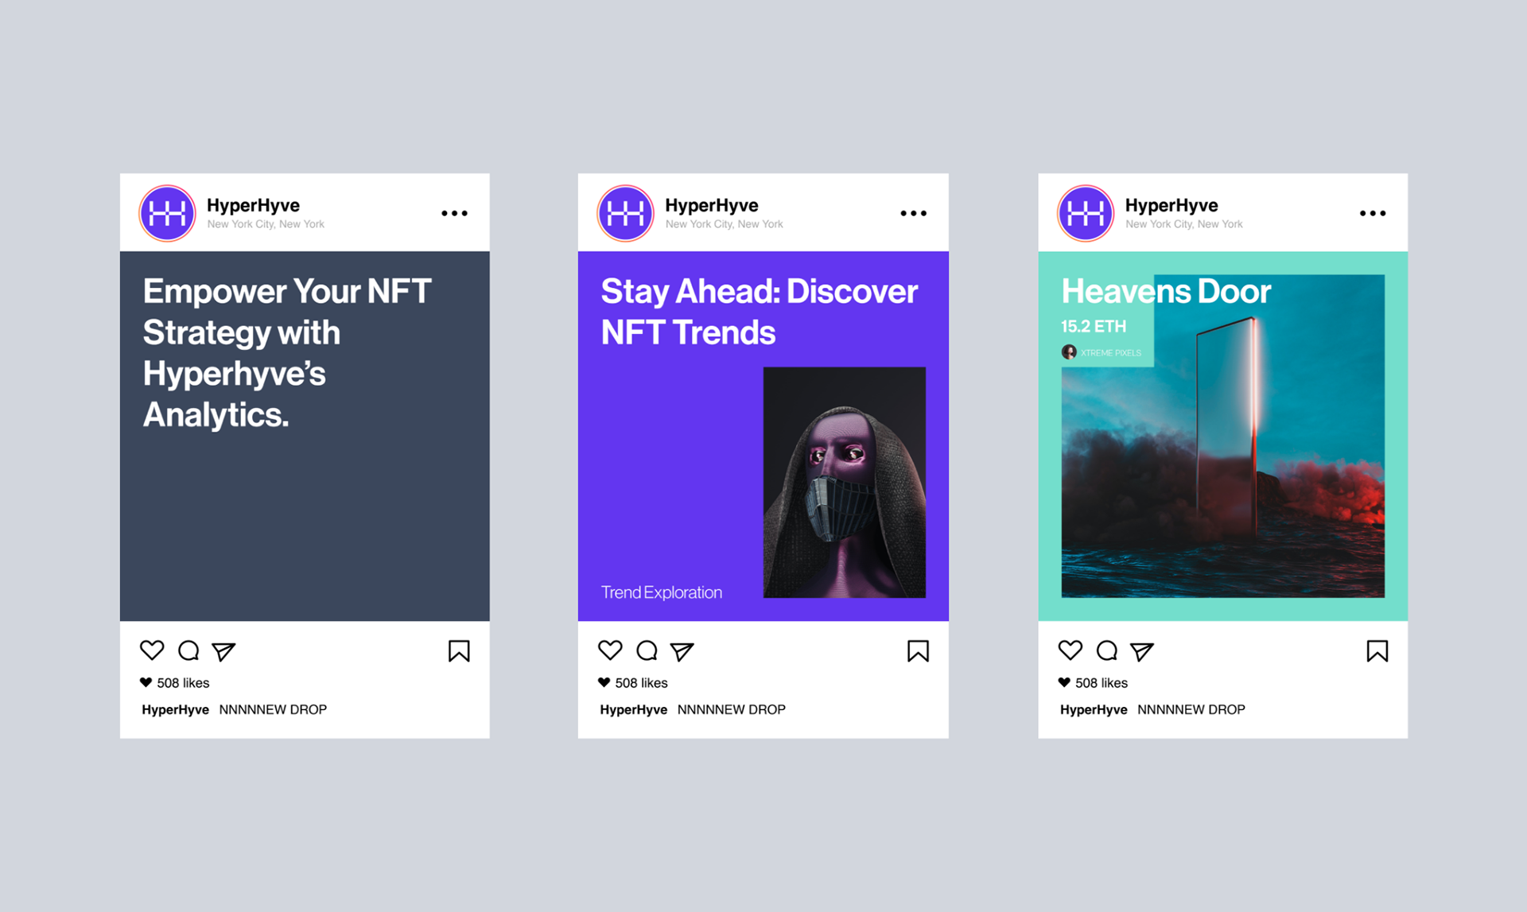Like the Stay Ahead NFT Trends post
The width and height of the screenshot is (1527, 912).
point(610,650)
